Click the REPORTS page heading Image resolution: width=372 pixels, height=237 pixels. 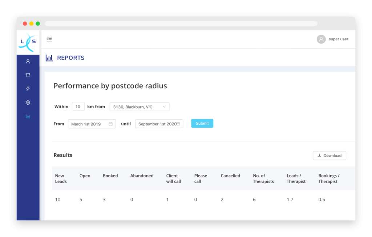click(x=71, y=58)
